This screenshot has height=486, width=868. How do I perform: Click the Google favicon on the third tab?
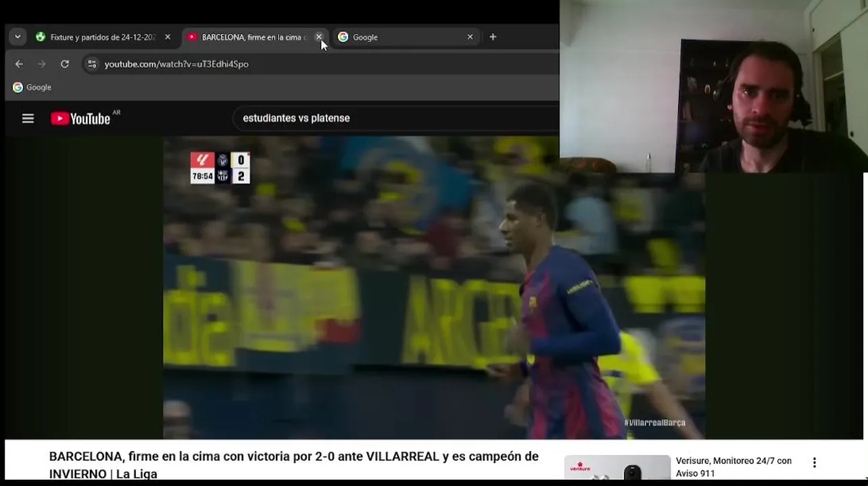(343, 37)
